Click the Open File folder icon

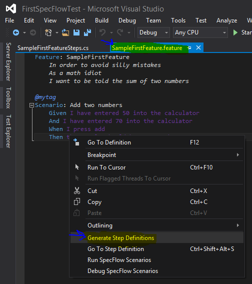[65, 32]
